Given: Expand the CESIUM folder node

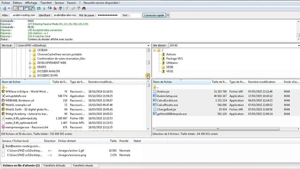Looking at the screenshot, I should pyautogui.click(x=30, y=50).
